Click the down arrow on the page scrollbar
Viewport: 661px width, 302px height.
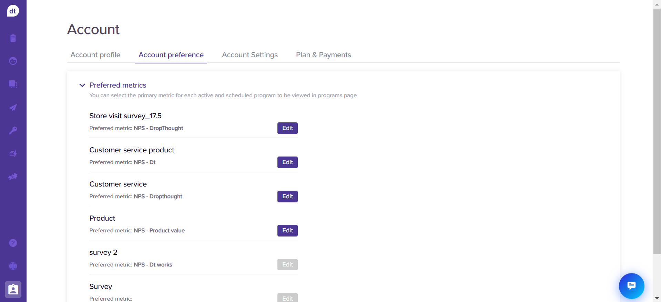pos(657,298)
